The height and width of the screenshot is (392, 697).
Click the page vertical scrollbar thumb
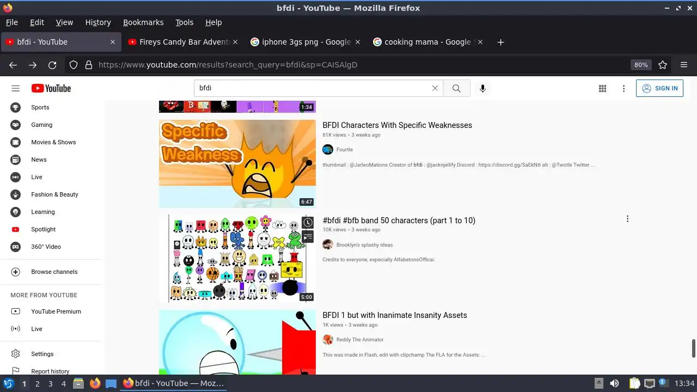click(x=693, y=348)
